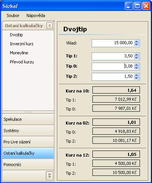Close the Sázkař window
This screenshot has height=183, width=152.
[x=146, y=6]
